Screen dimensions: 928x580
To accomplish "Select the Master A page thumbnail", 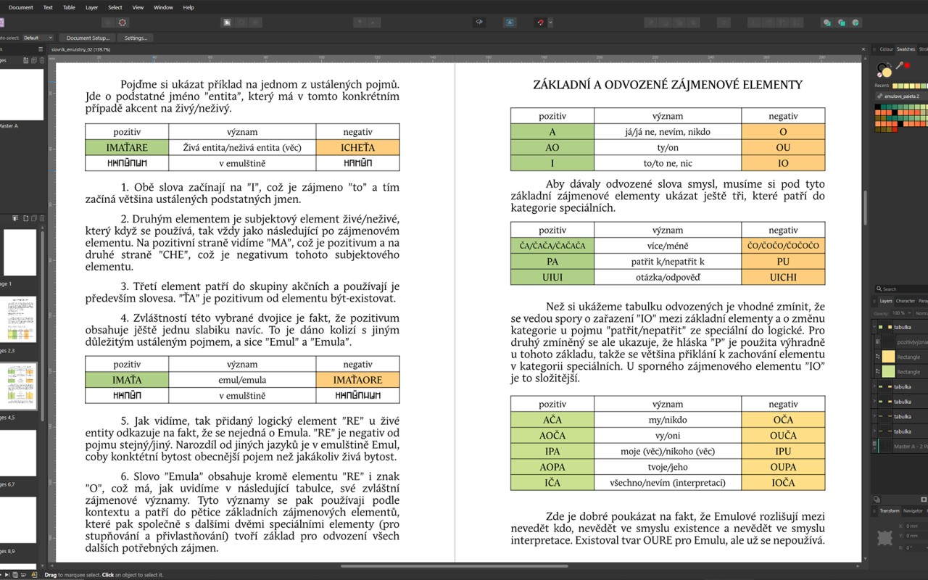I will (20, 94).
